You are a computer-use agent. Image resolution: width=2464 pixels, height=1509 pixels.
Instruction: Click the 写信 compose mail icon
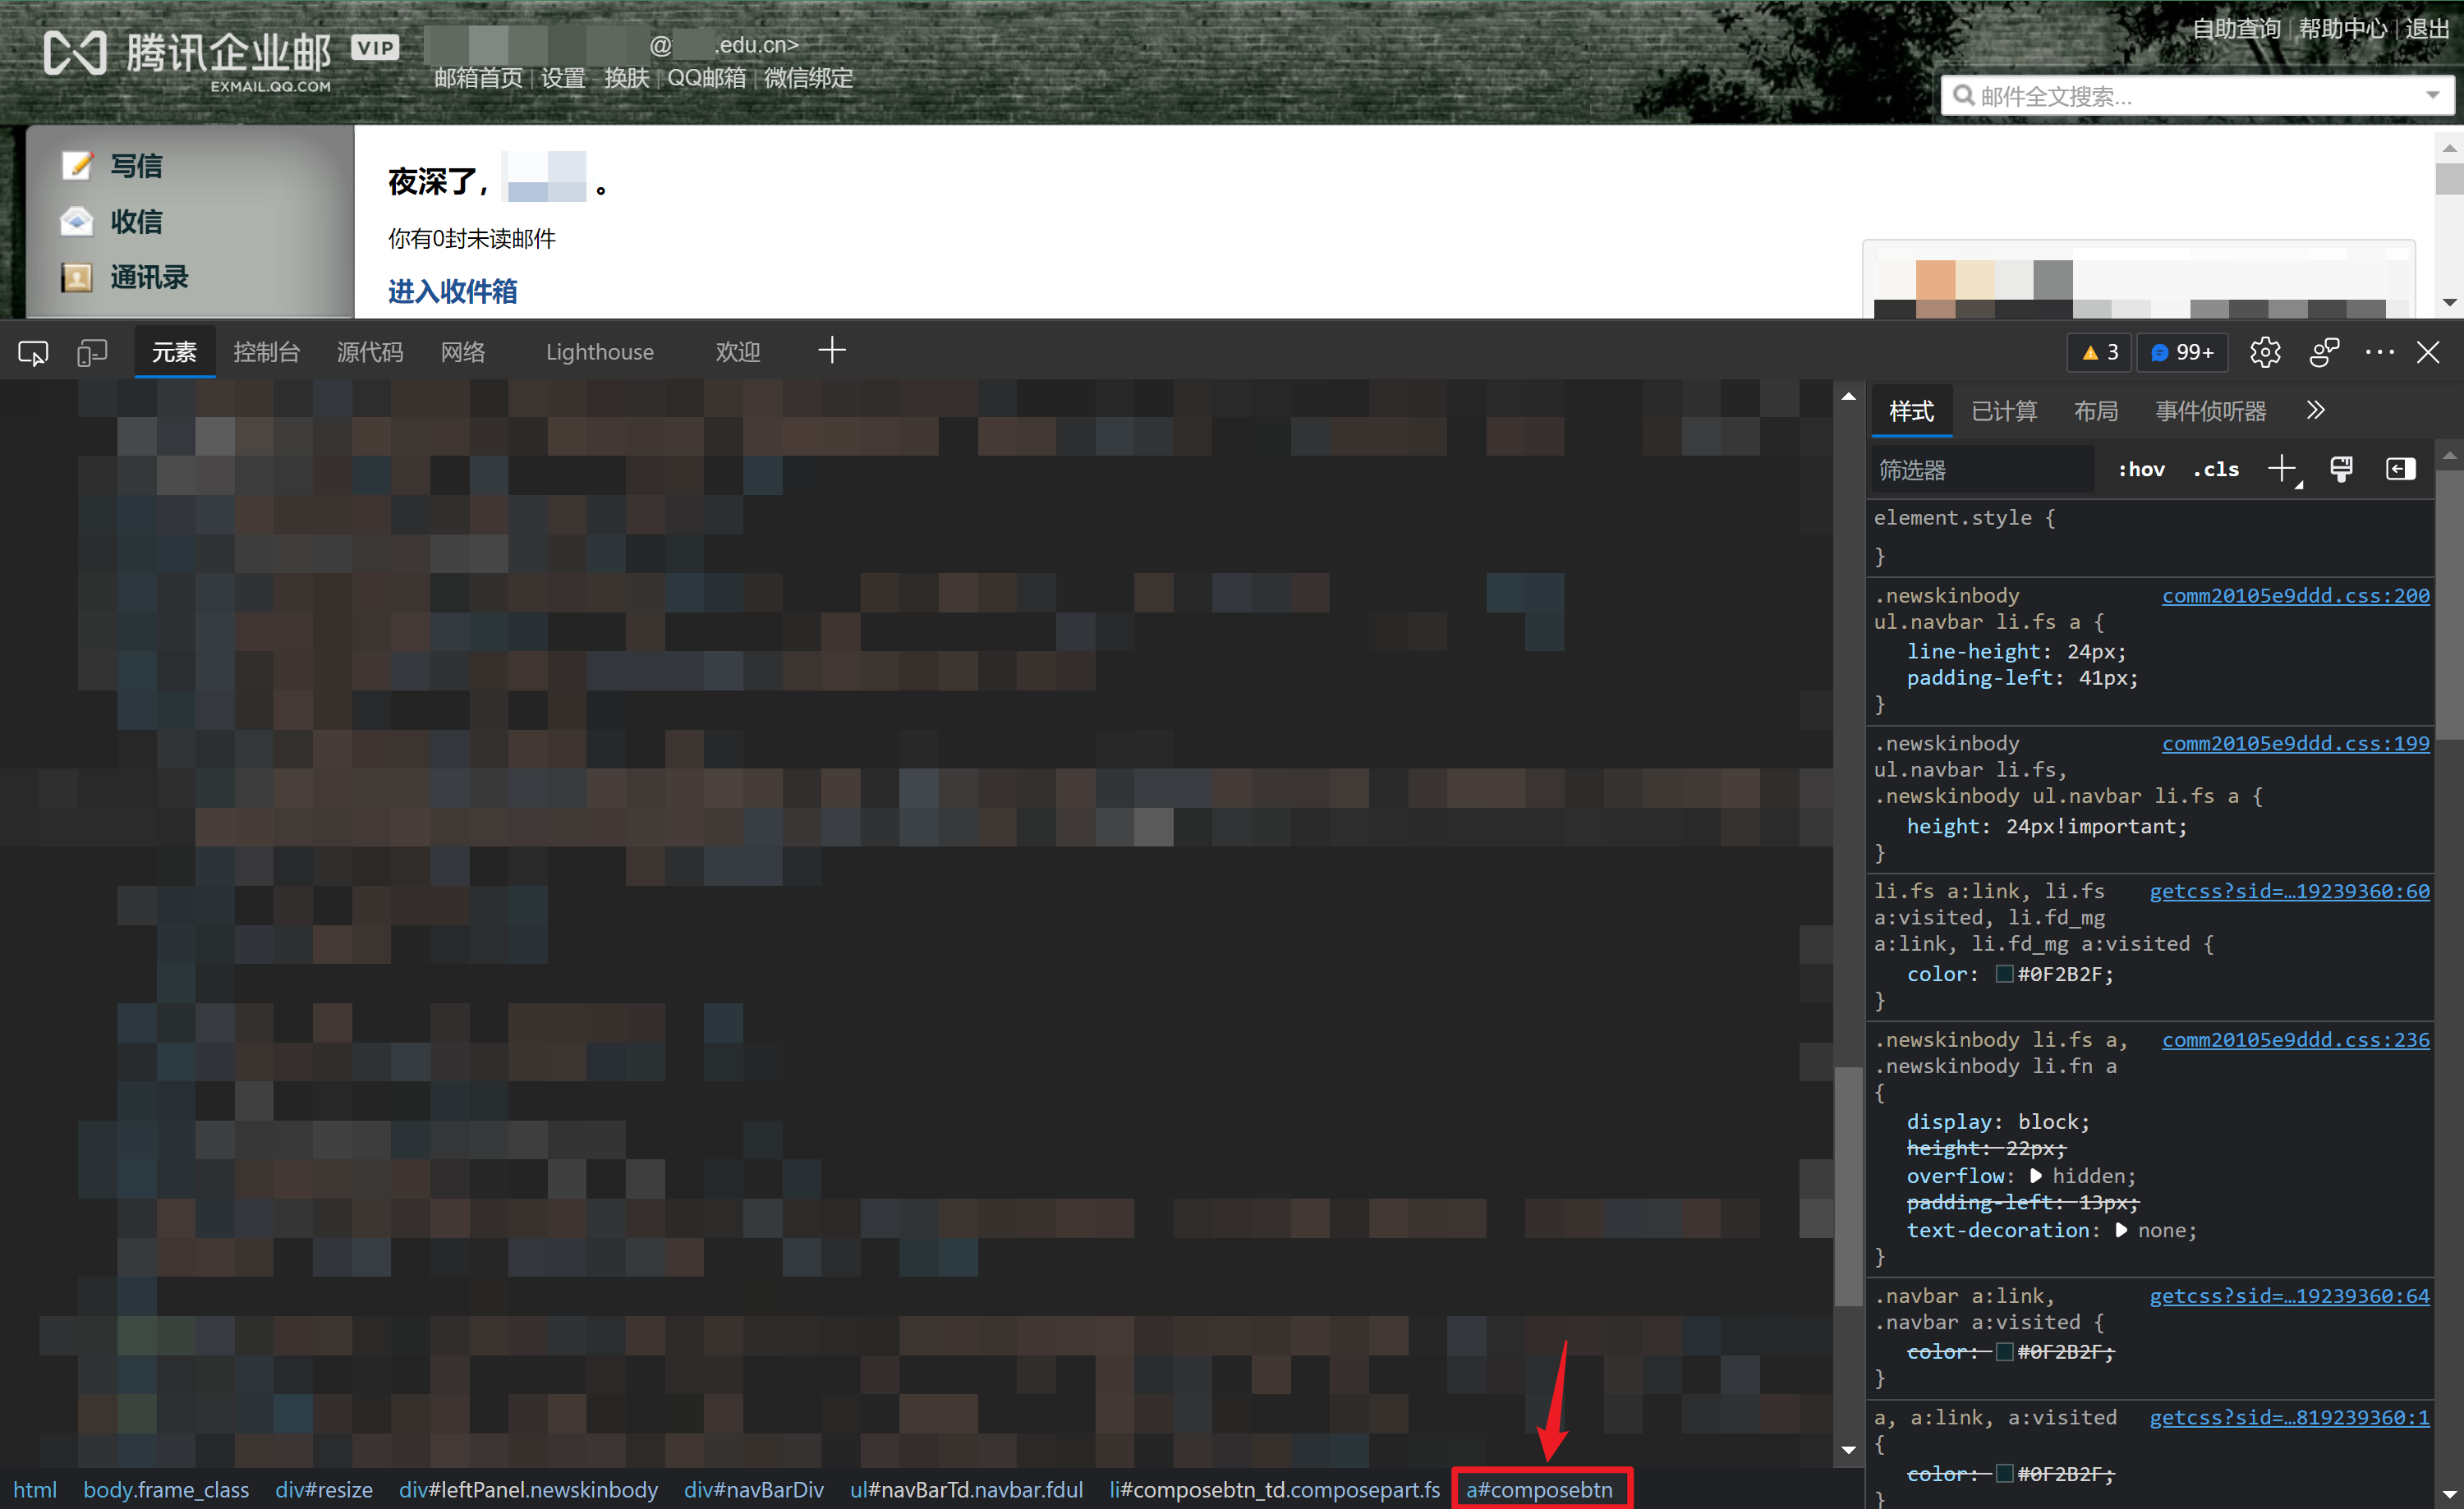[x=77, y=166]
